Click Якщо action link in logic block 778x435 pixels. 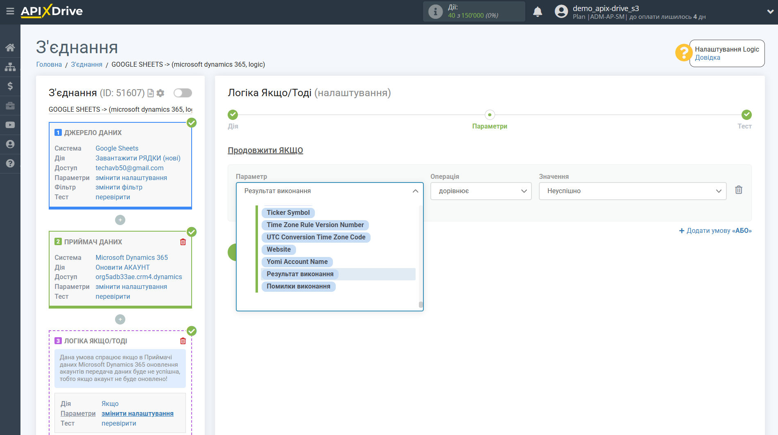pyautogui.click(x=110, y=404)
